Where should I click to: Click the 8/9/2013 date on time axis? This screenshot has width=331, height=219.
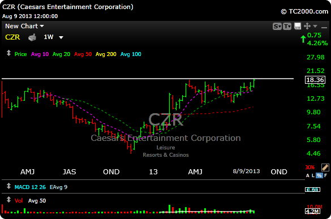tap(246, 171)
